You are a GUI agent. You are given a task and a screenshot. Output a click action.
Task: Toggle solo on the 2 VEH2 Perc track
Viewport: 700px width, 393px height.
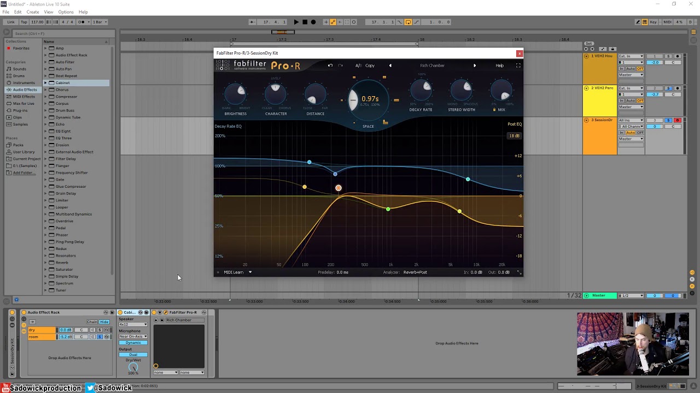pyautogui.click(x=668, y=88)
